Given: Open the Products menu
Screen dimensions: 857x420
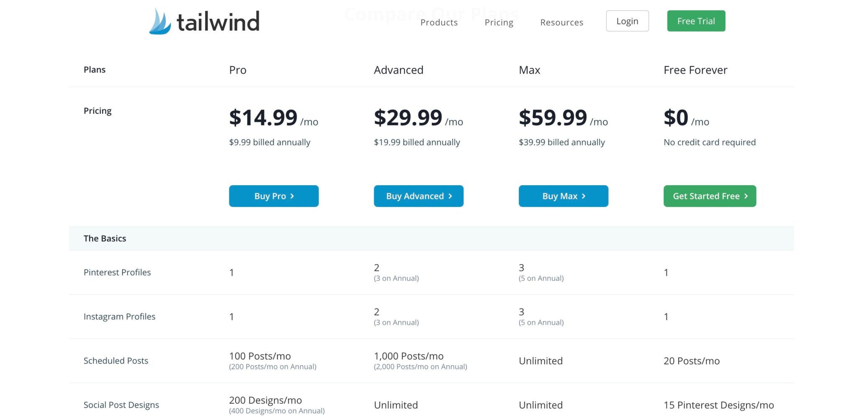Looking at the screenshot, I should click(439, 22).
